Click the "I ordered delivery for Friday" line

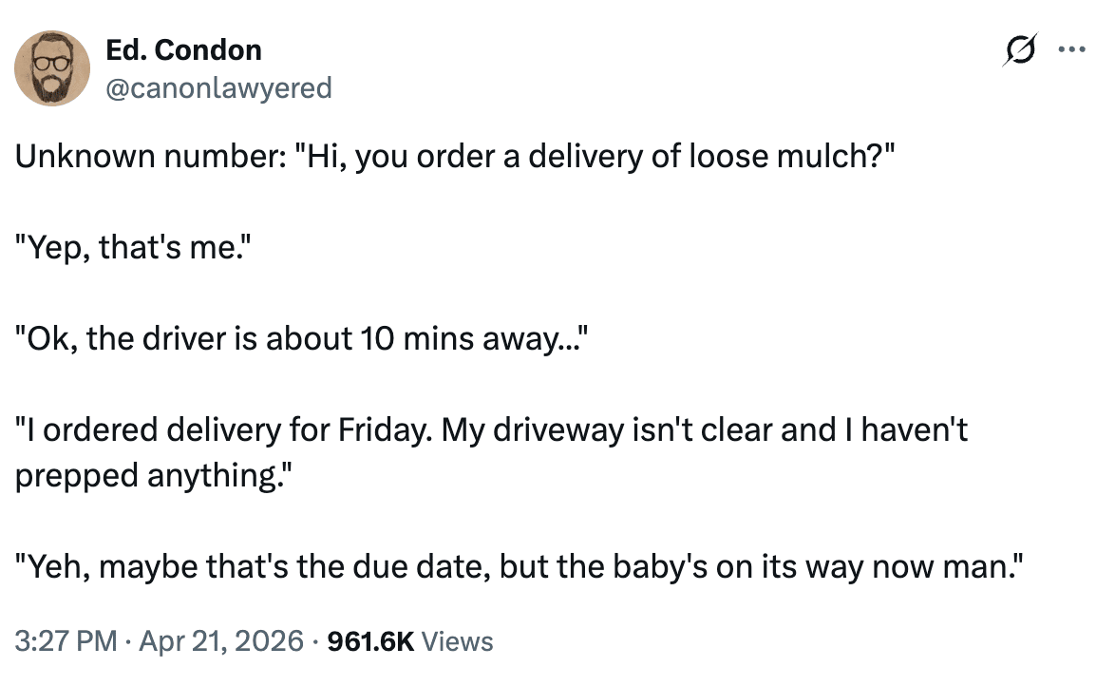(x=491, y=432)
